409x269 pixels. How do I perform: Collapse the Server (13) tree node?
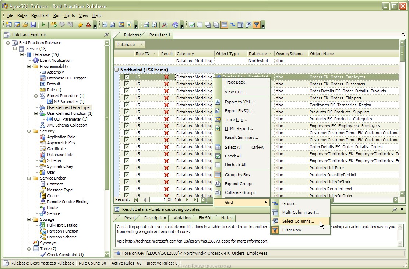pyautogui.click(x=15, y=49)
